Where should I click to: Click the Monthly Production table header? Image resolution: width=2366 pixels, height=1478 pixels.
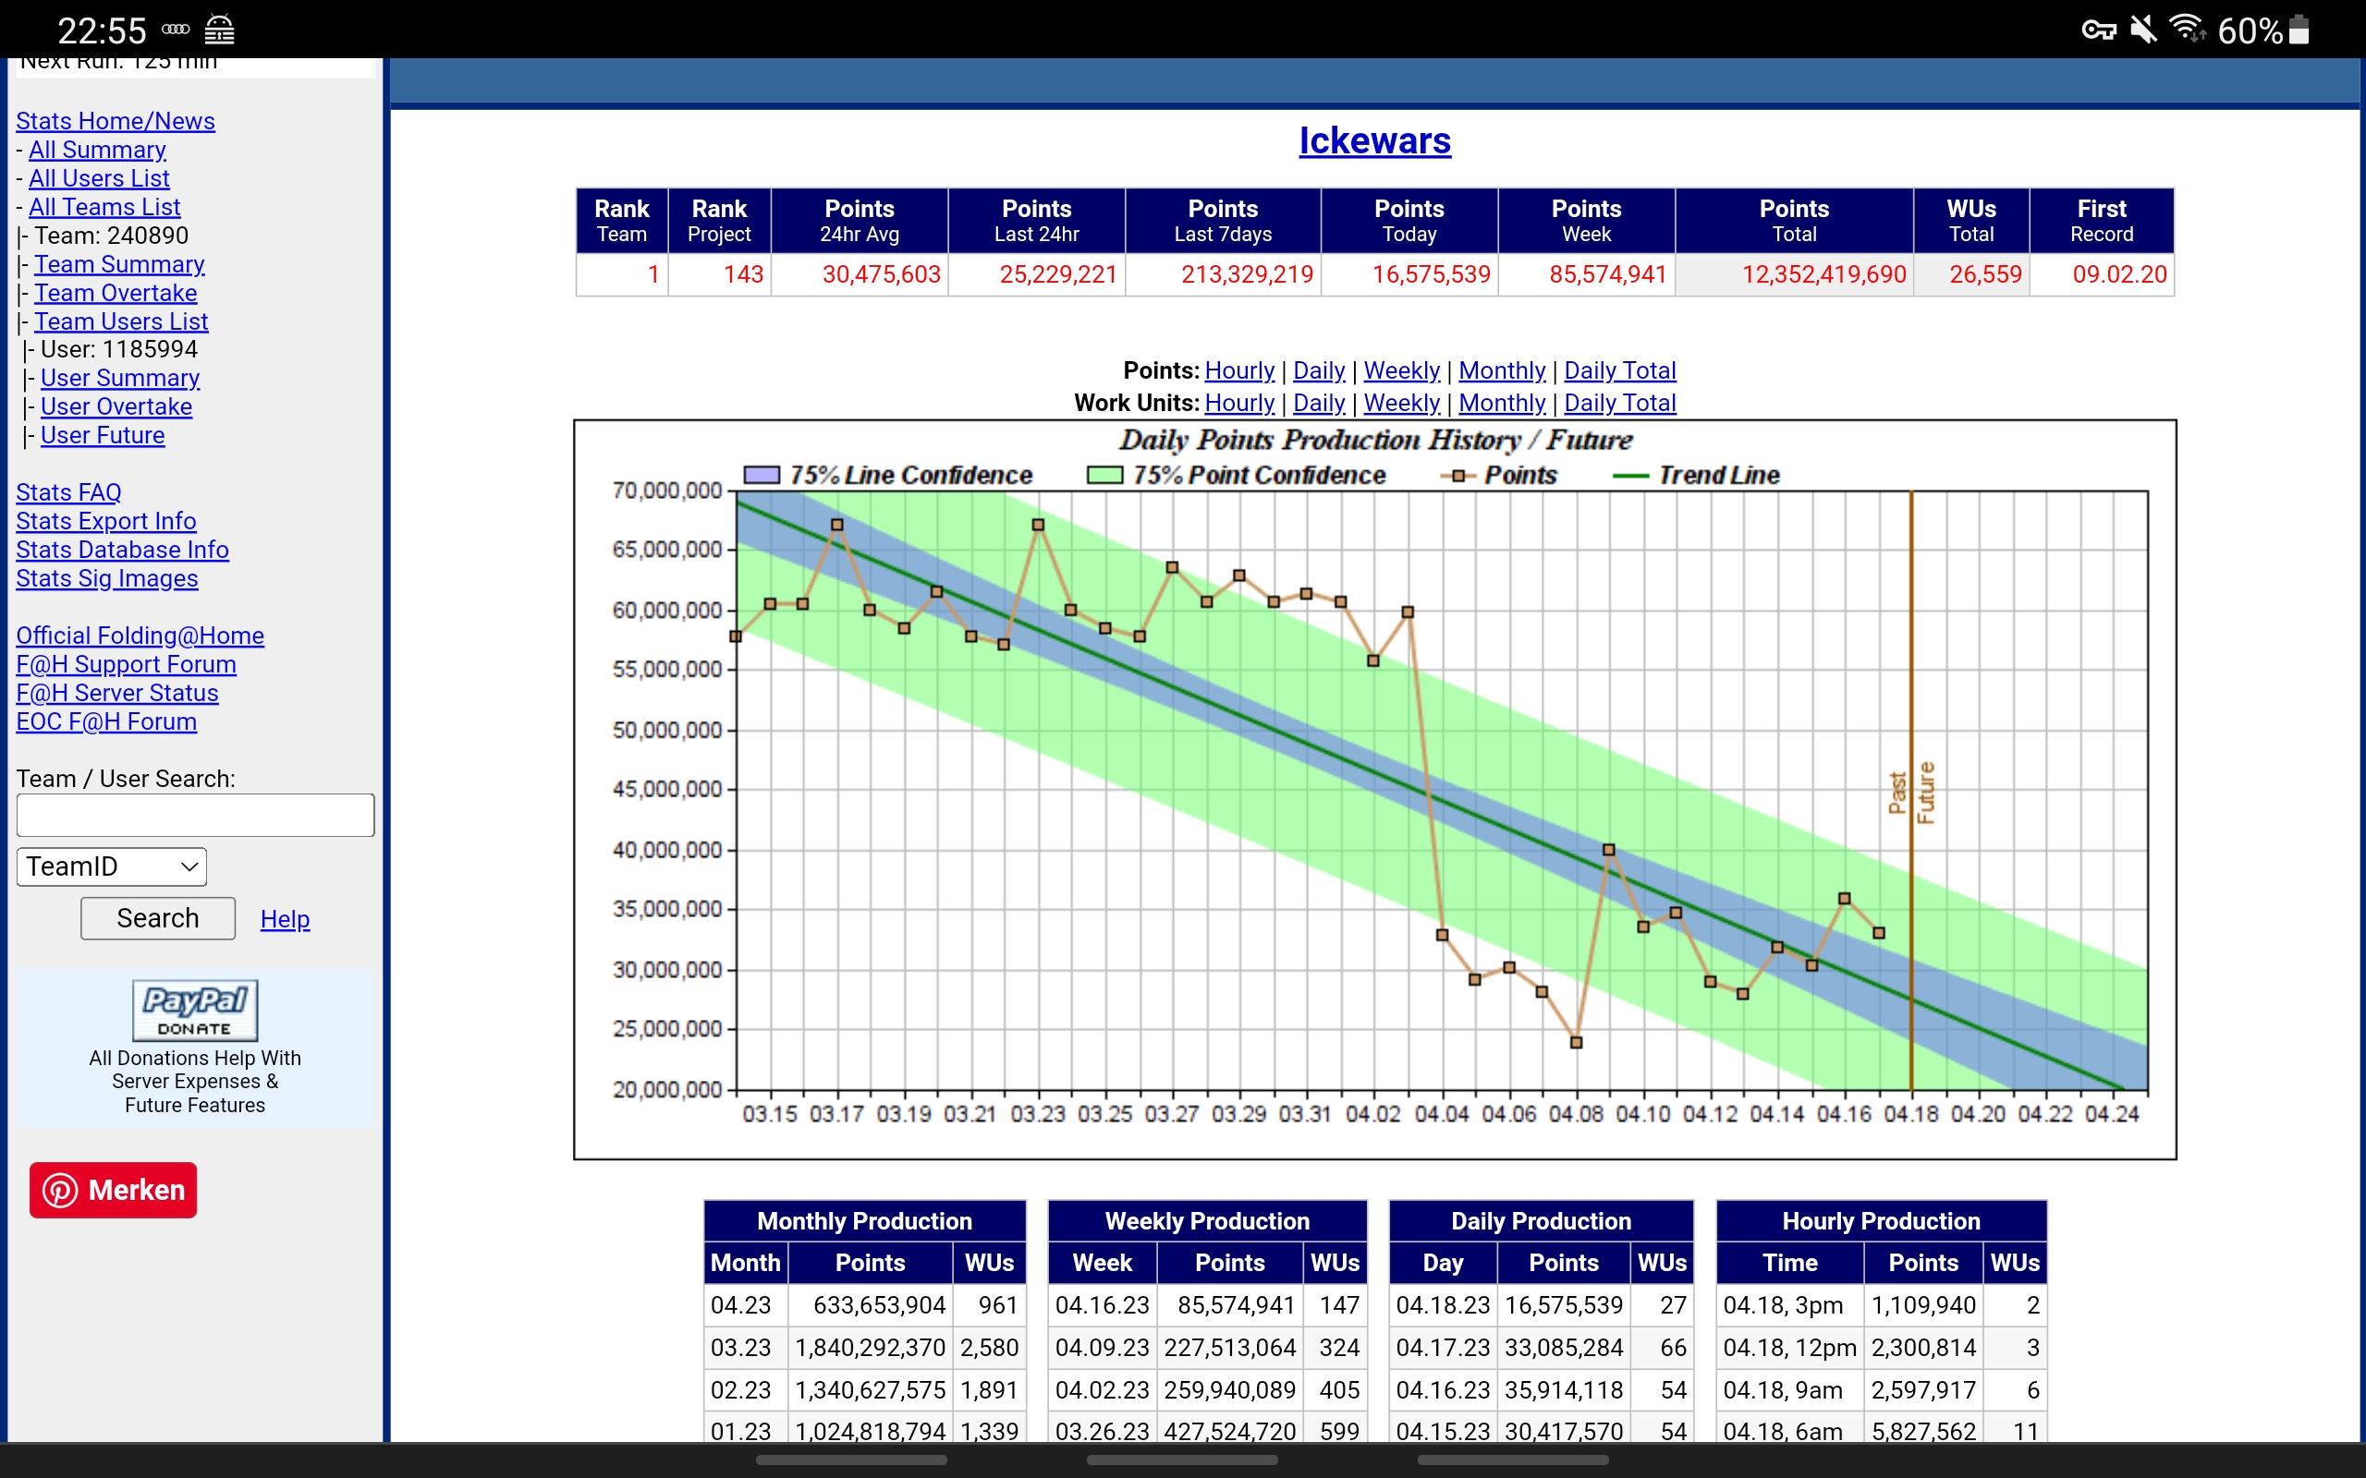click(864, 1222)
